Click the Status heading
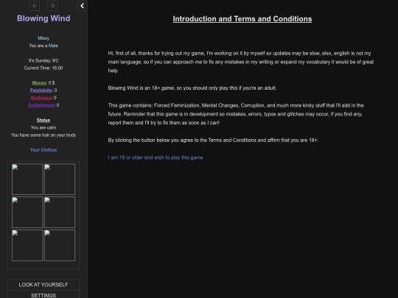Viewport: 398px width, 298px height. click(x=43, y=120)
